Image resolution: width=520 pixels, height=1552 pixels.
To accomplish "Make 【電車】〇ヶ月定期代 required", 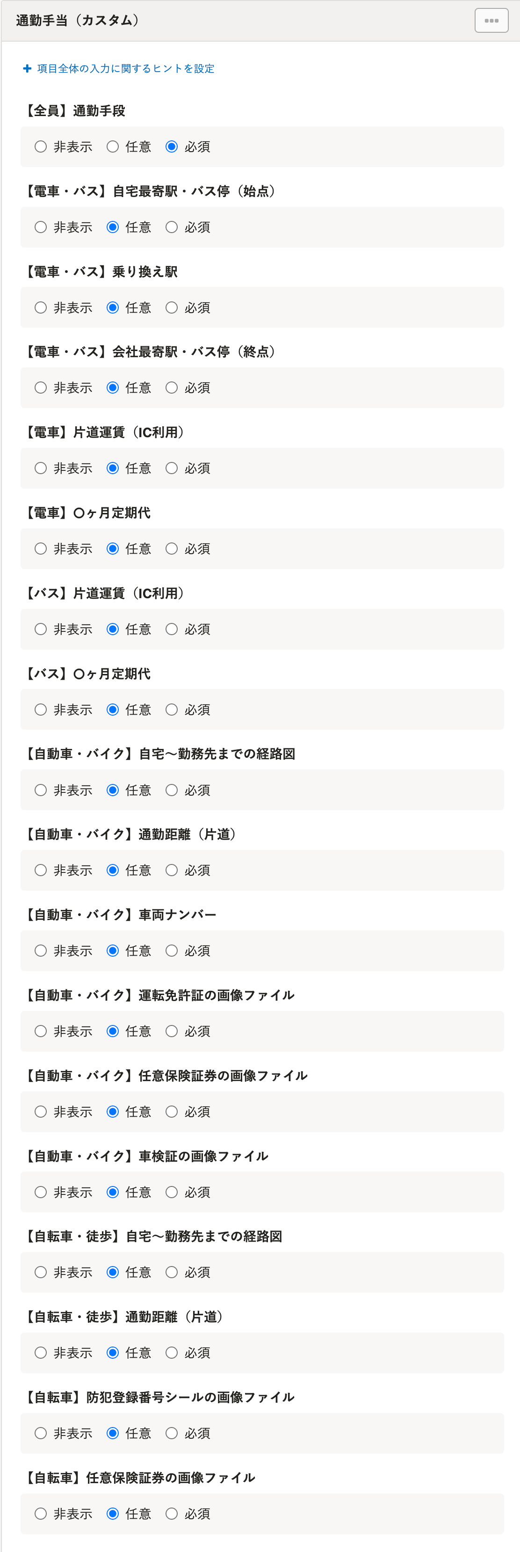I will click(172, 549).
